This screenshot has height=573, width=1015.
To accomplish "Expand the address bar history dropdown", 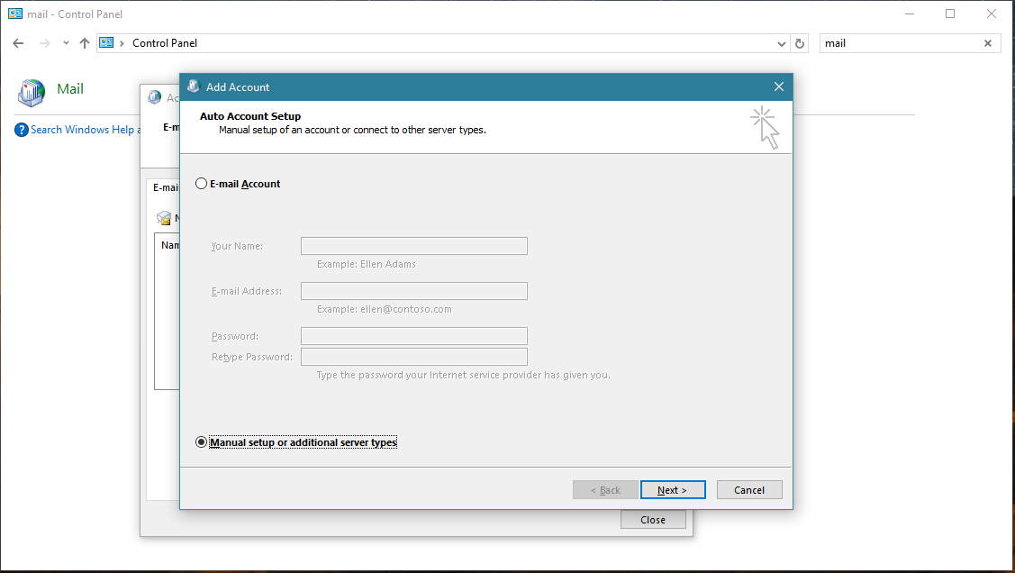I will pos(781,43).
